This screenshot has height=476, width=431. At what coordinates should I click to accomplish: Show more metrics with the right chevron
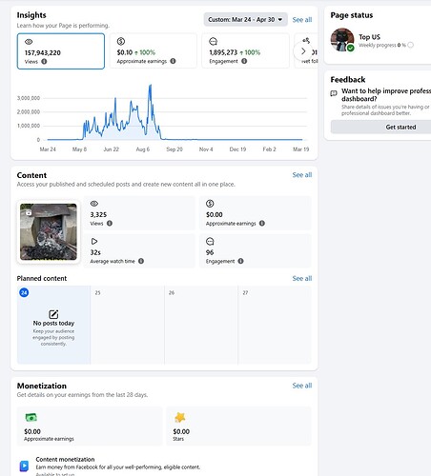click(x=303, y=51)
